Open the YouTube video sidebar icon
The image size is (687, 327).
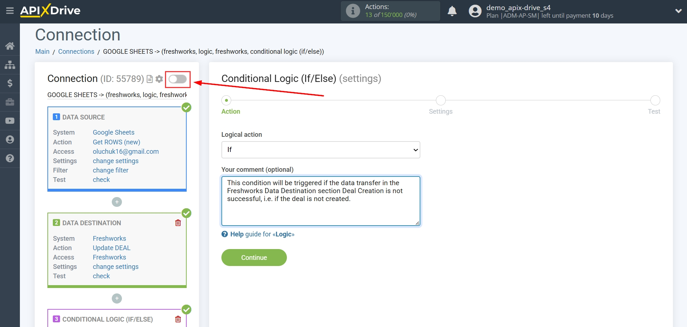[x=10, y=121]
